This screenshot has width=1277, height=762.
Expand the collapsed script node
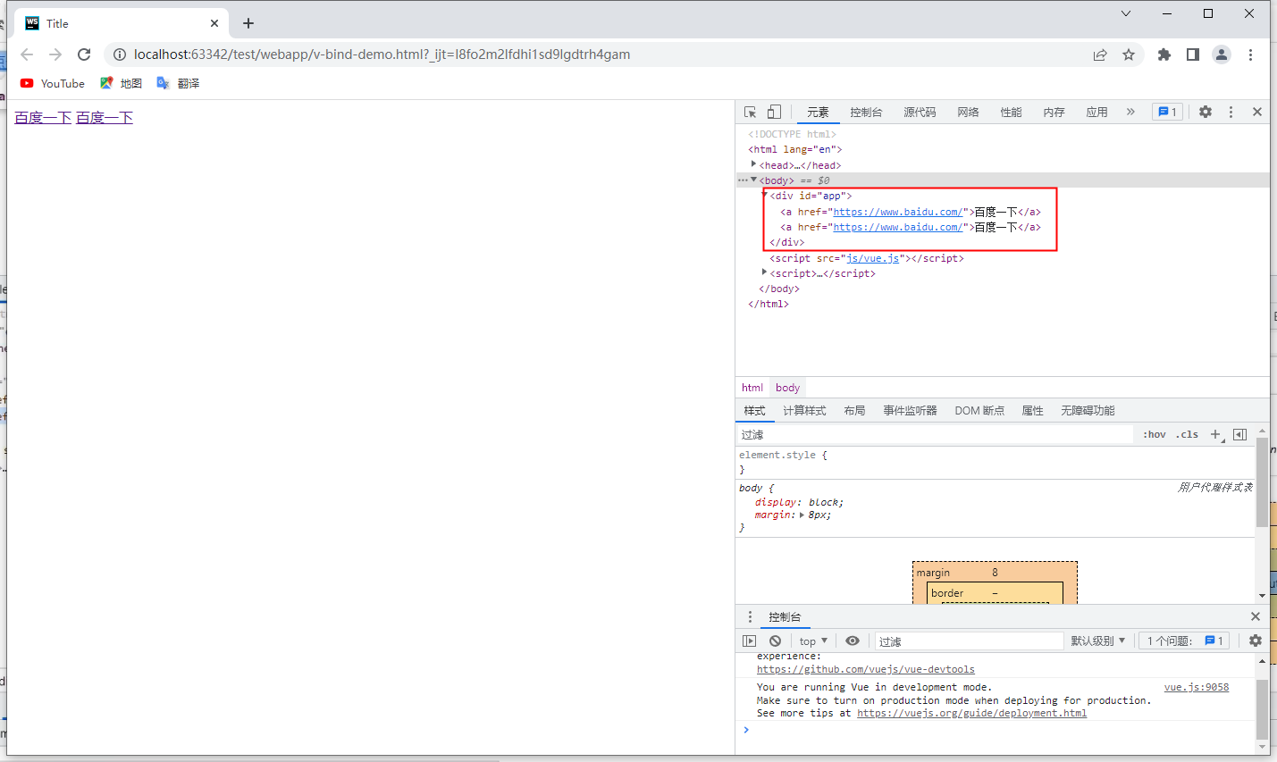tap(764, 272)
